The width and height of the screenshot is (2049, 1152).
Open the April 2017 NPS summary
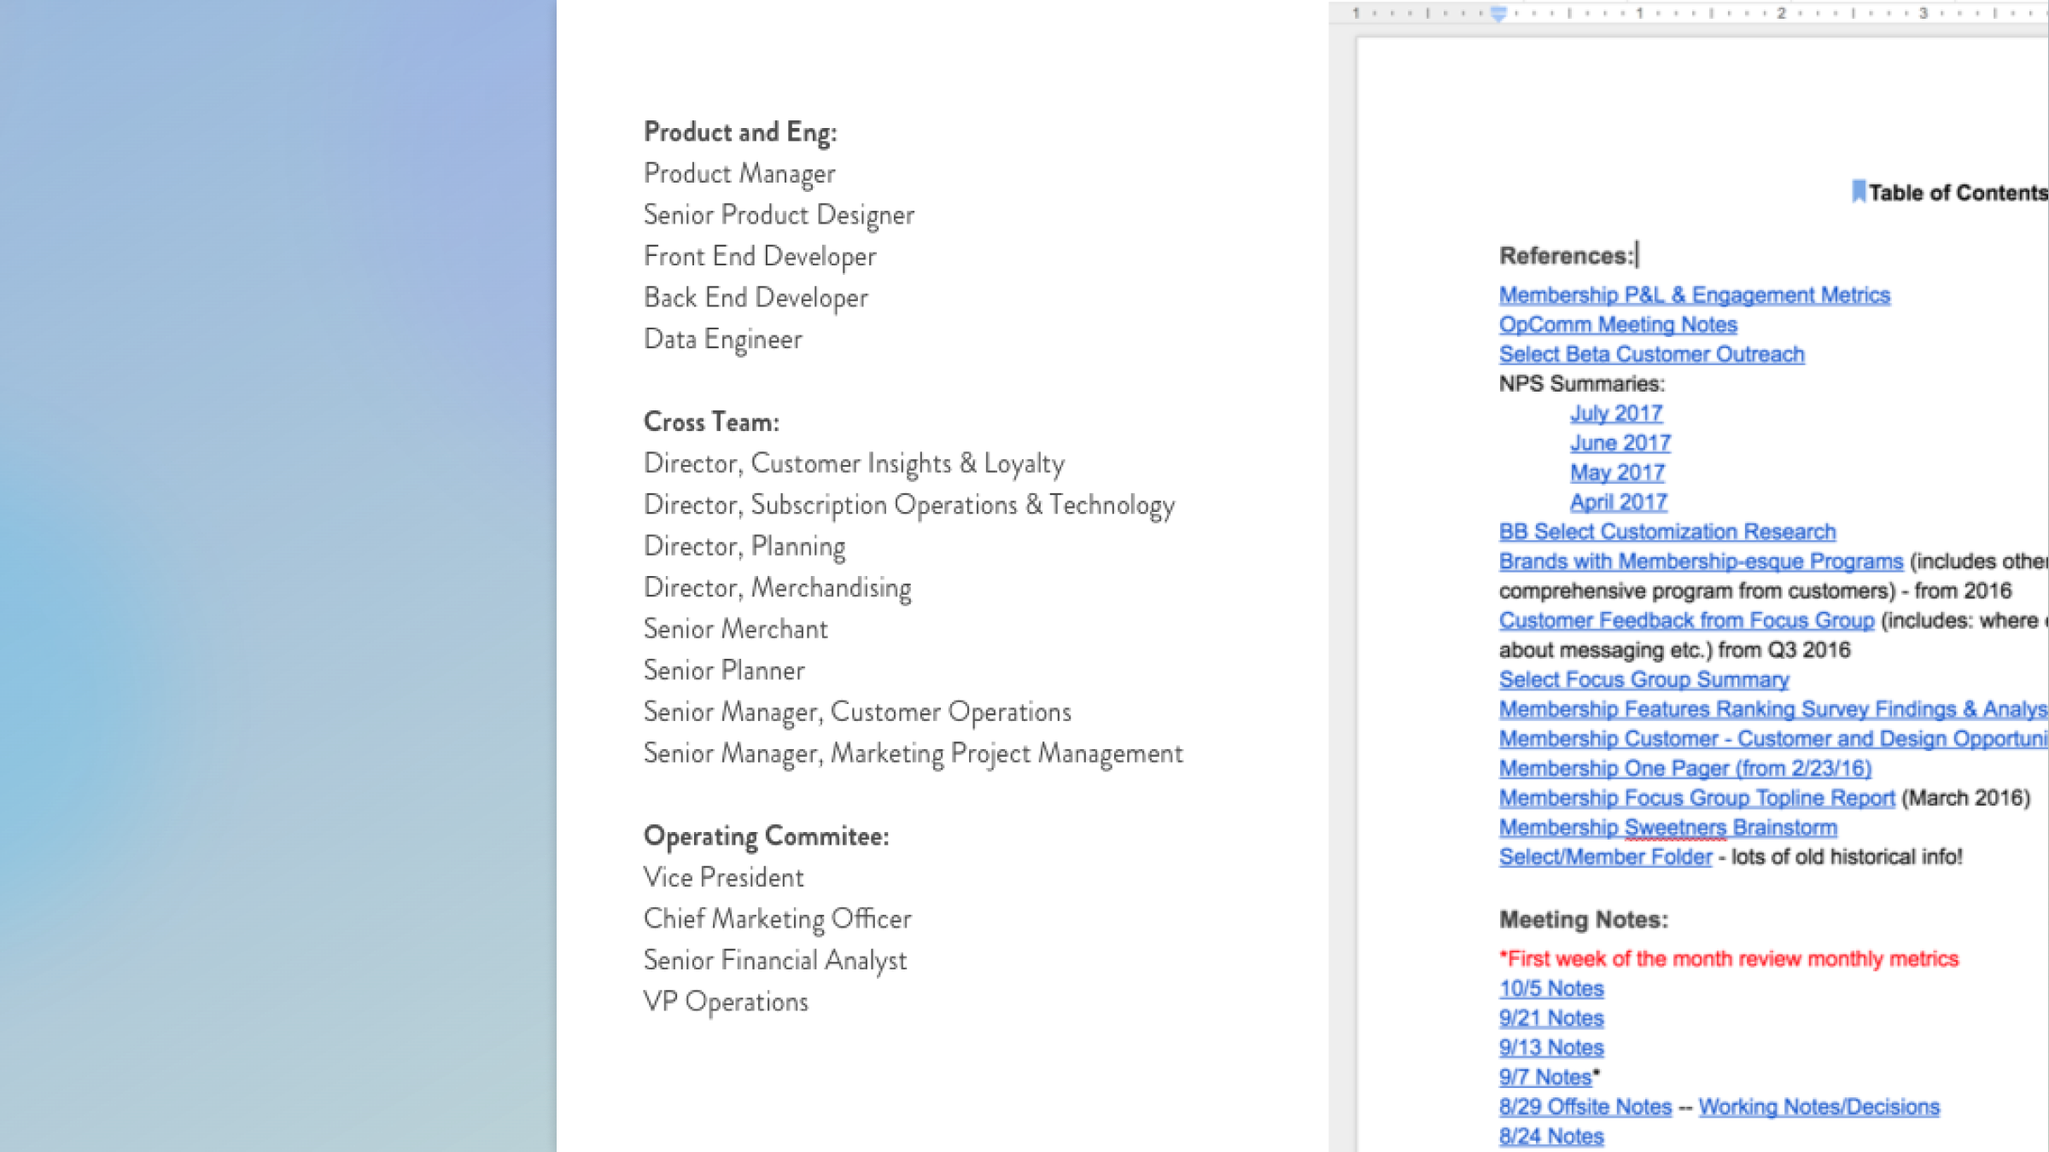1618,503
